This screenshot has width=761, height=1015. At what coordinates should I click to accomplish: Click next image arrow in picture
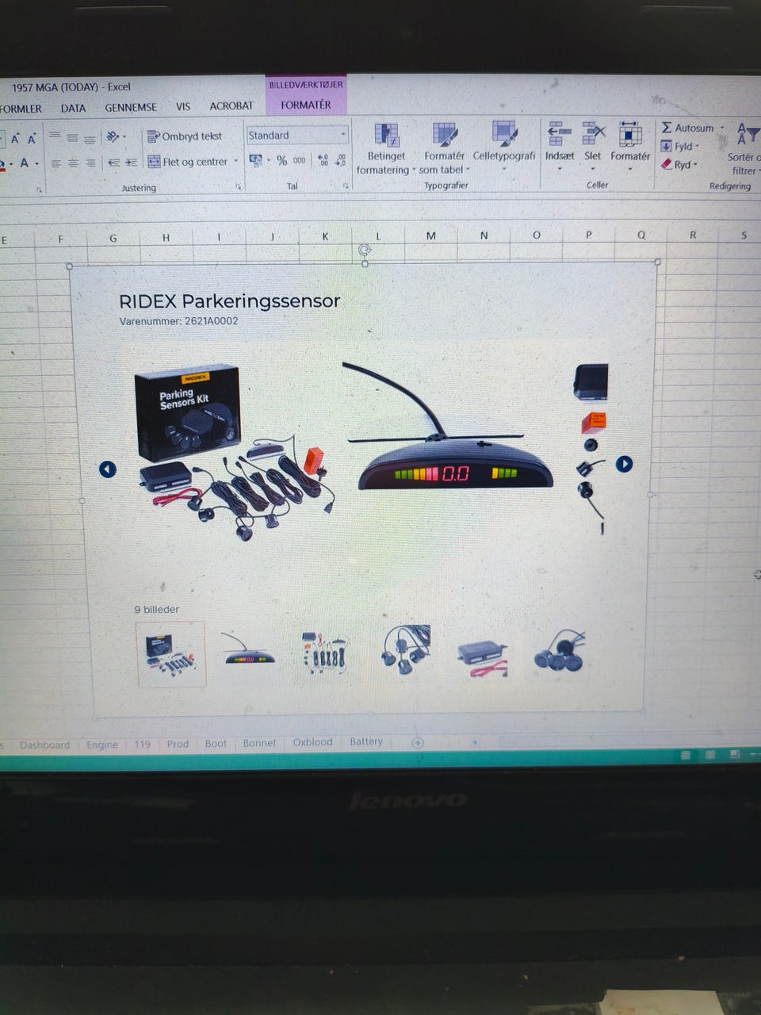point(624,464)
